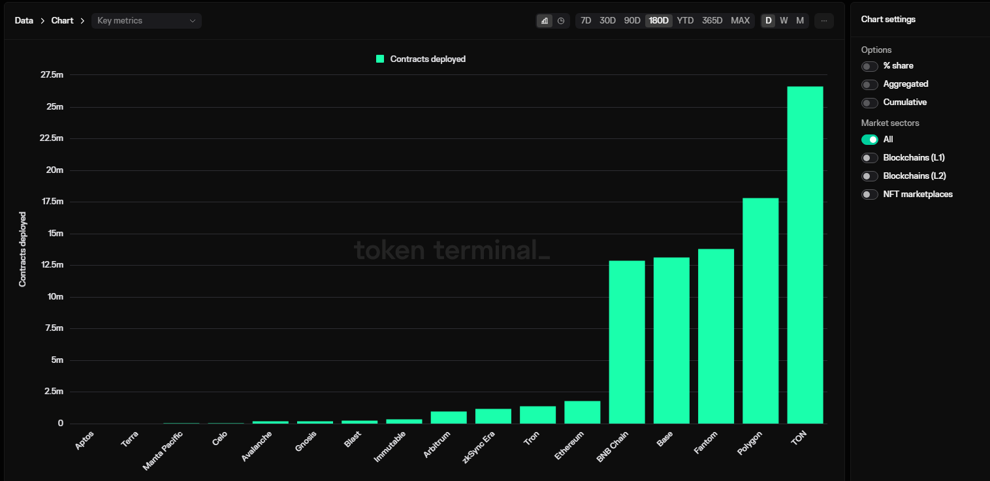Click the TON bar in the chart
990x481 pixels.
[805, 255]
